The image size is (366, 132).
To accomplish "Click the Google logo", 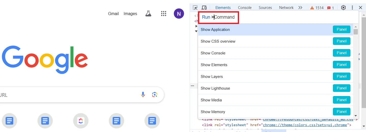I will click(x=45, y=59).
